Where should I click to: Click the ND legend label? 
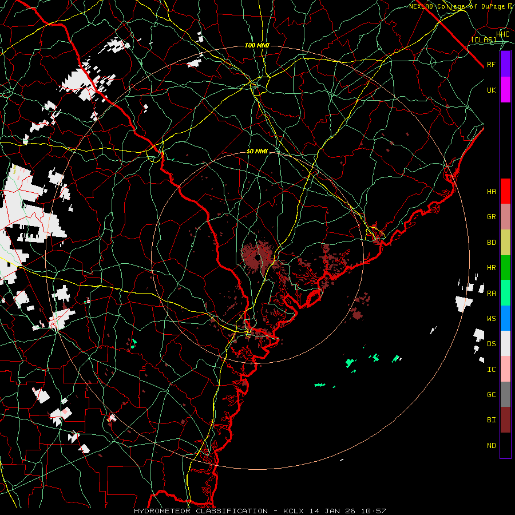point(491,446)
